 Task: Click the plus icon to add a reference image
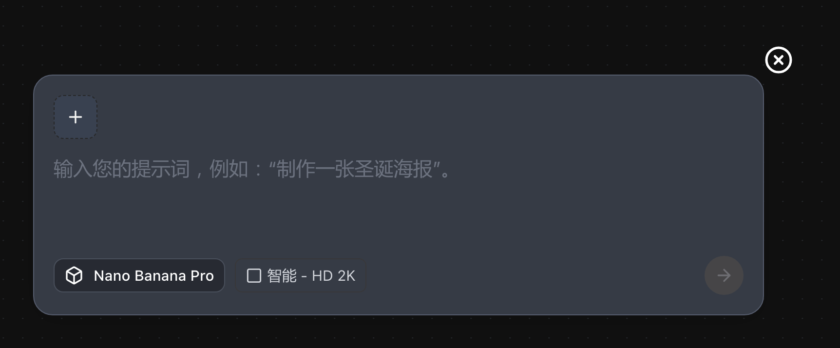click(76, 117)
